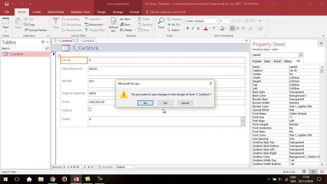Open the View button in the ribbon
Screen dimensions: 327x184
pos(6,24)
